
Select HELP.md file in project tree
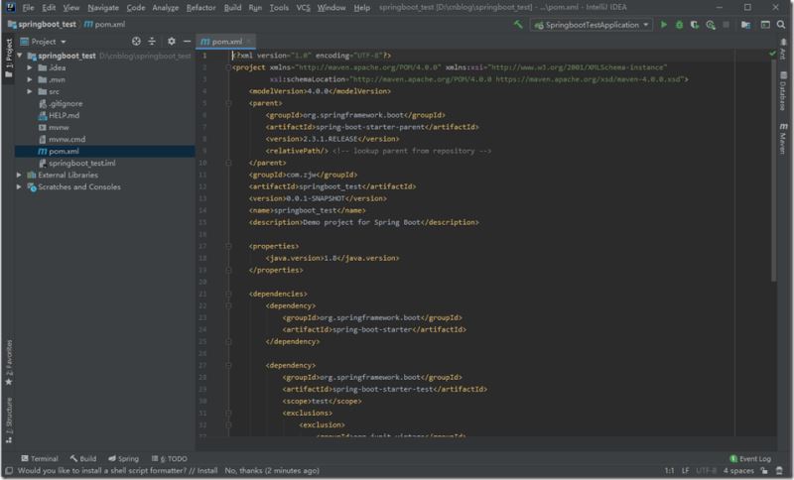point(64,115)
